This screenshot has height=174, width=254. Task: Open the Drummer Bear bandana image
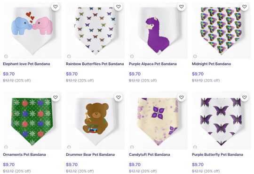tap(95, 121)
